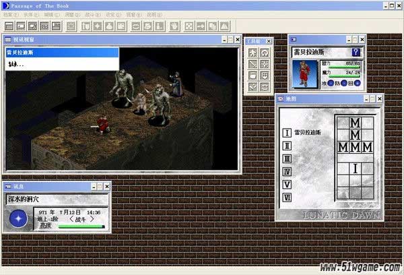This screenshot has height=275, width=404.
Task: Click the green MP (魔力) bar
Action: point(344,76)
